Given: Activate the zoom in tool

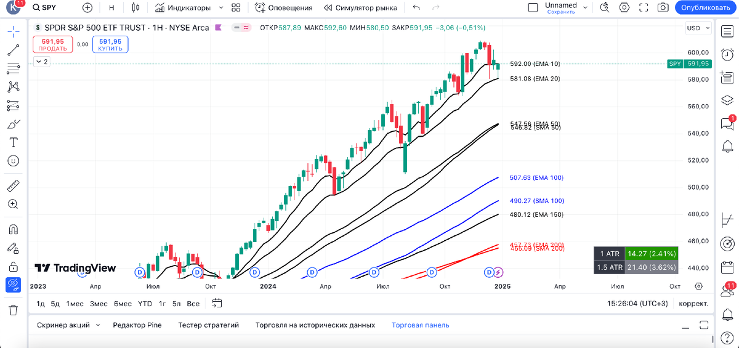Looking at the screenshot, I should pyautogui.click(x=13, y=204).
